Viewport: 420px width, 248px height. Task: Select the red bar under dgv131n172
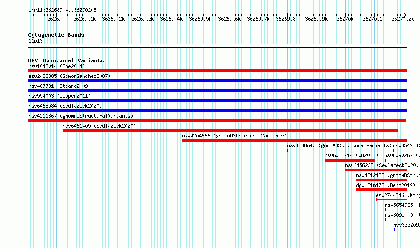pyautogui.click(x=381, y=190)
